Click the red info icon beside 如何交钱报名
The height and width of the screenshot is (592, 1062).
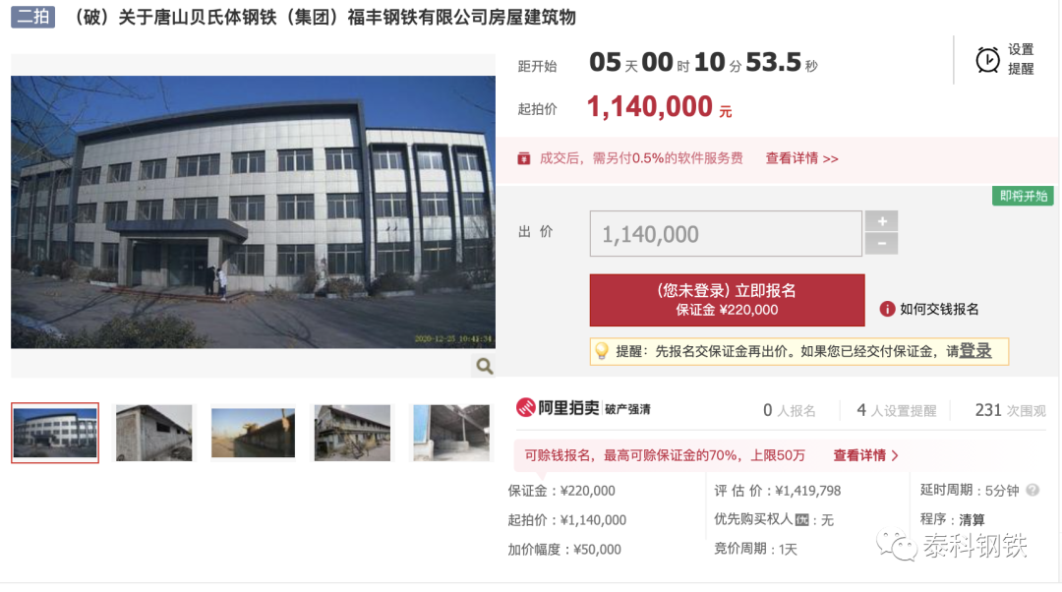[x=887, y=309]
